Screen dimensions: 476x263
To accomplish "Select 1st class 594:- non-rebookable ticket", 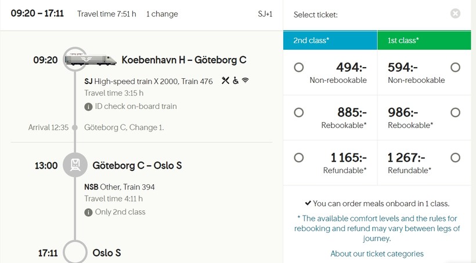I will point(455,67).
